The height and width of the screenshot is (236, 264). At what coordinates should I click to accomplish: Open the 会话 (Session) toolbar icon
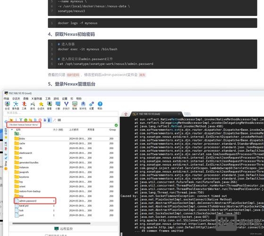click(x=7, y=105)
